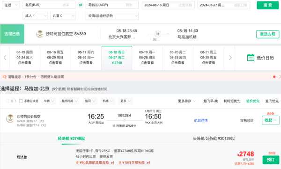This screenshot has width=281, height=169.
Task: Select the 08-15 周四 date tab
Action: (x=25, y=58)
